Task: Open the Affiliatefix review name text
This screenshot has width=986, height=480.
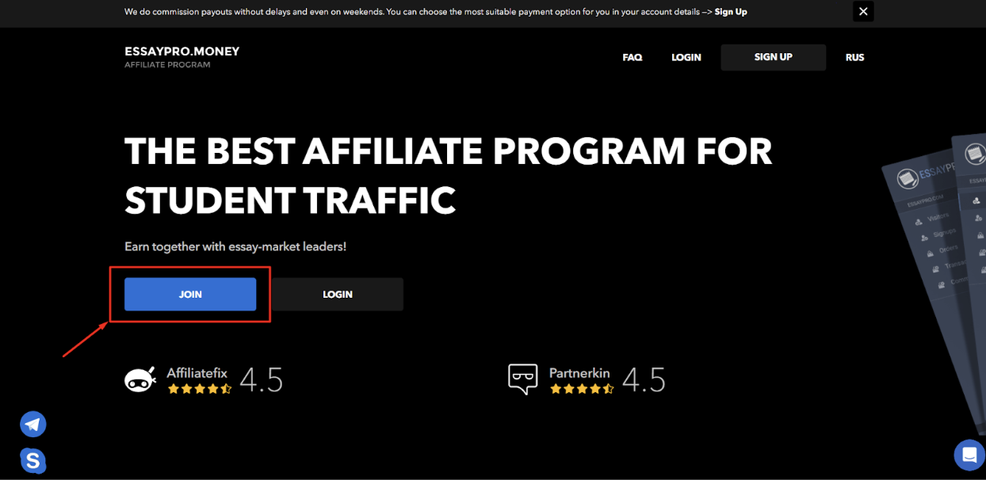Action: pos(197,372)
